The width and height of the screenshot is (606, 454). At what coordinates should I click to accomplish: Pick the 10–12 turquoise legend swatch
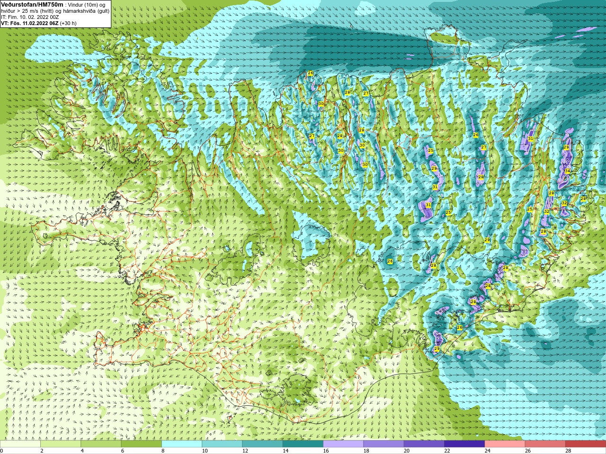click(x=222, y=444)
